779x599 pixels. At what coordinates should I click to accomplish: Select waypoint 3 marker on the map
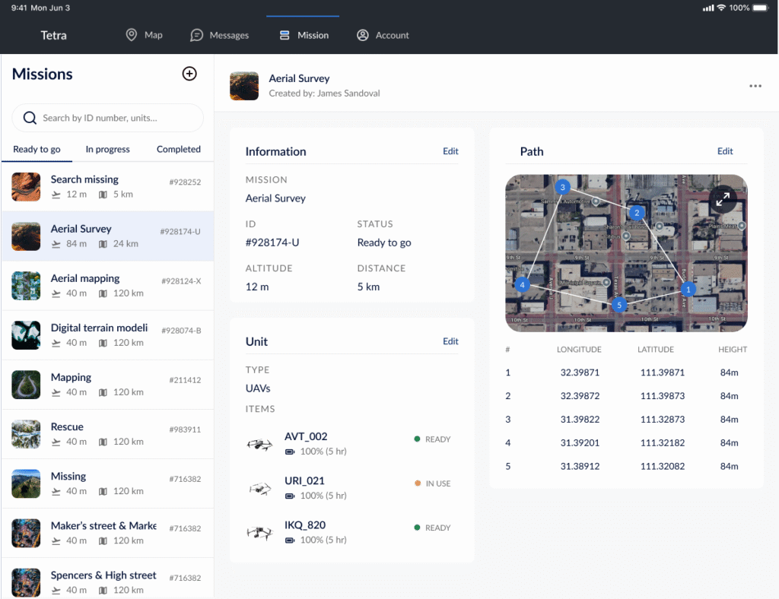562,187
